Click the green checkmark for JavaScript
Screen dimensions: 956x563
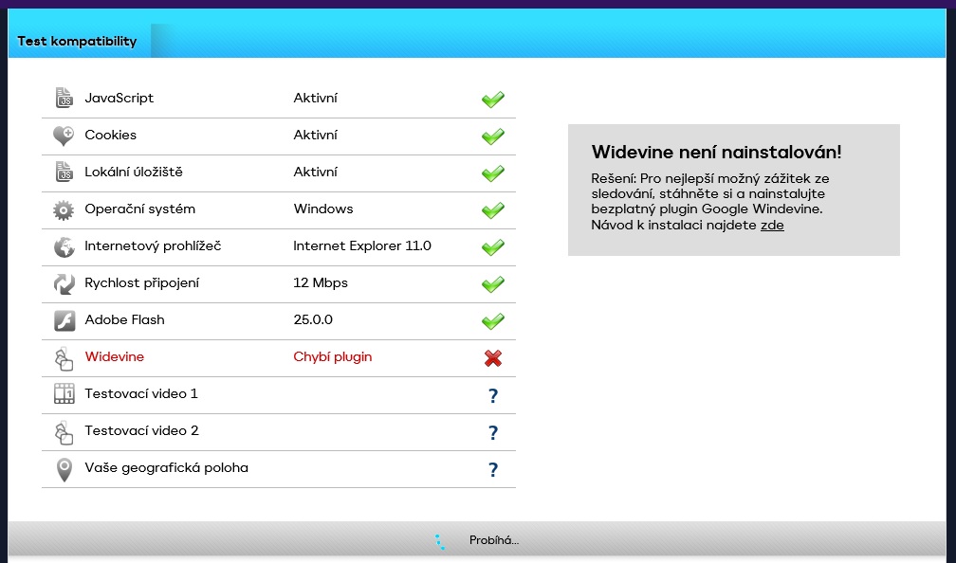(492, 100)
